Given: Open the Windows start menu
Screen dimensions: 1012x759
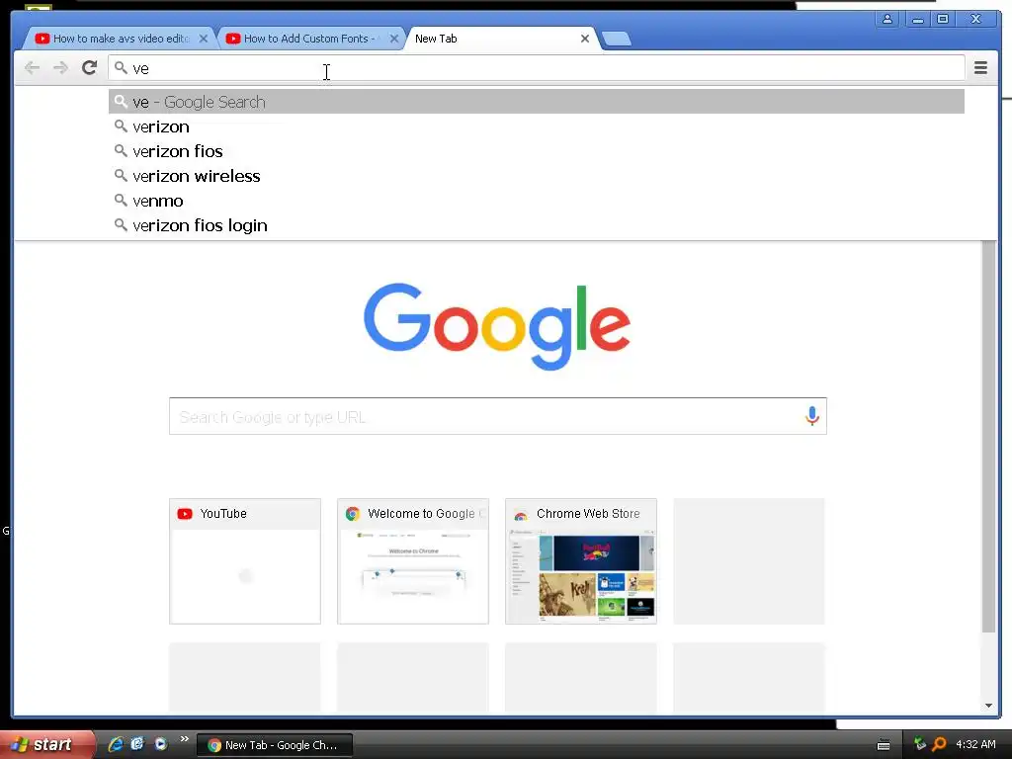Looking at the screenshot, I should coord(45,744).
